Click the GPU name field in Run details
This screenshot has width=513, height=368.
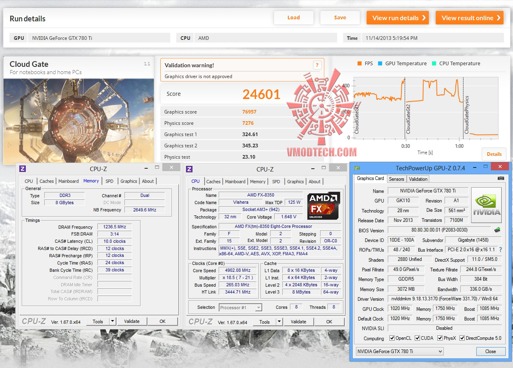[99, 38]
